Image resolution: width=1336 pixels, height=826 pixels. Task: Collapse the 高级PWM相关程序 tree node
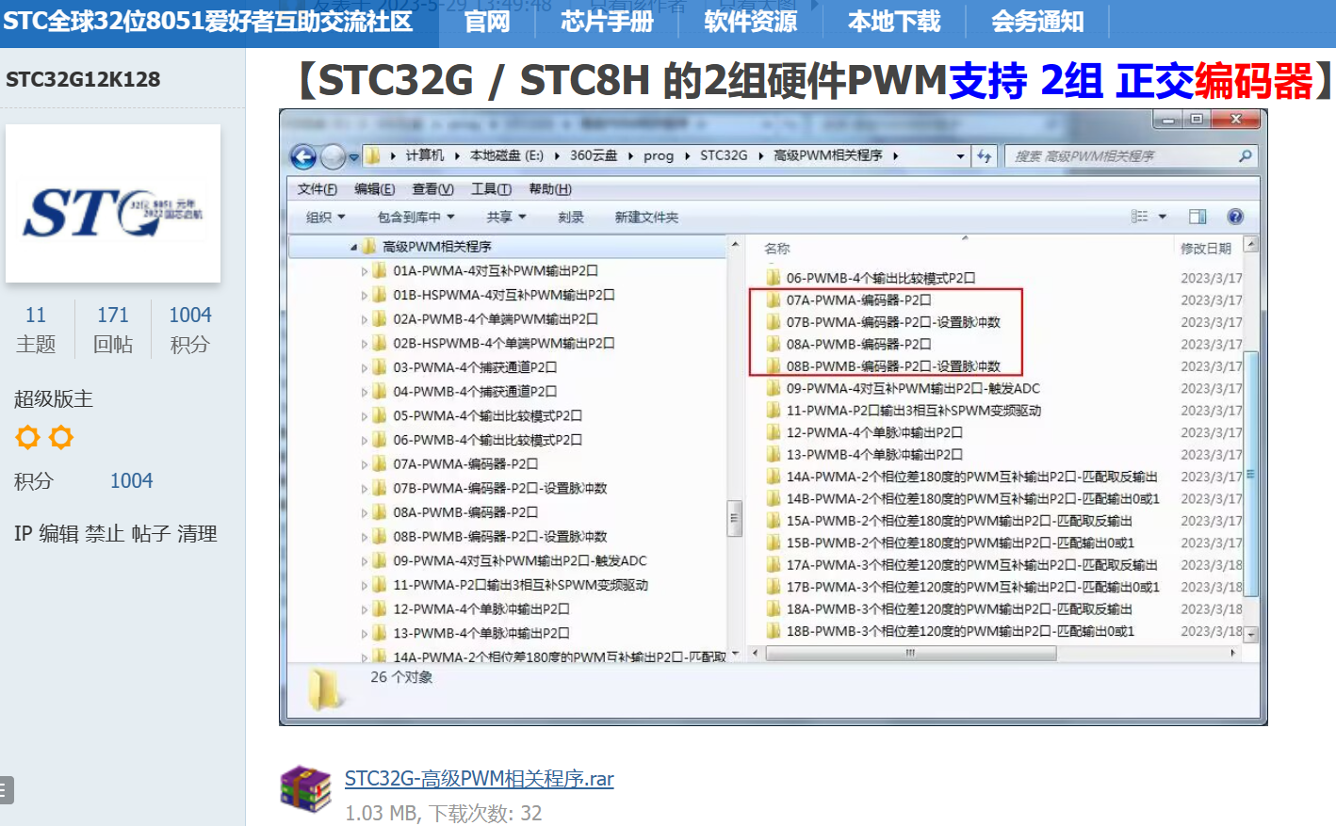tap(353, 247)
